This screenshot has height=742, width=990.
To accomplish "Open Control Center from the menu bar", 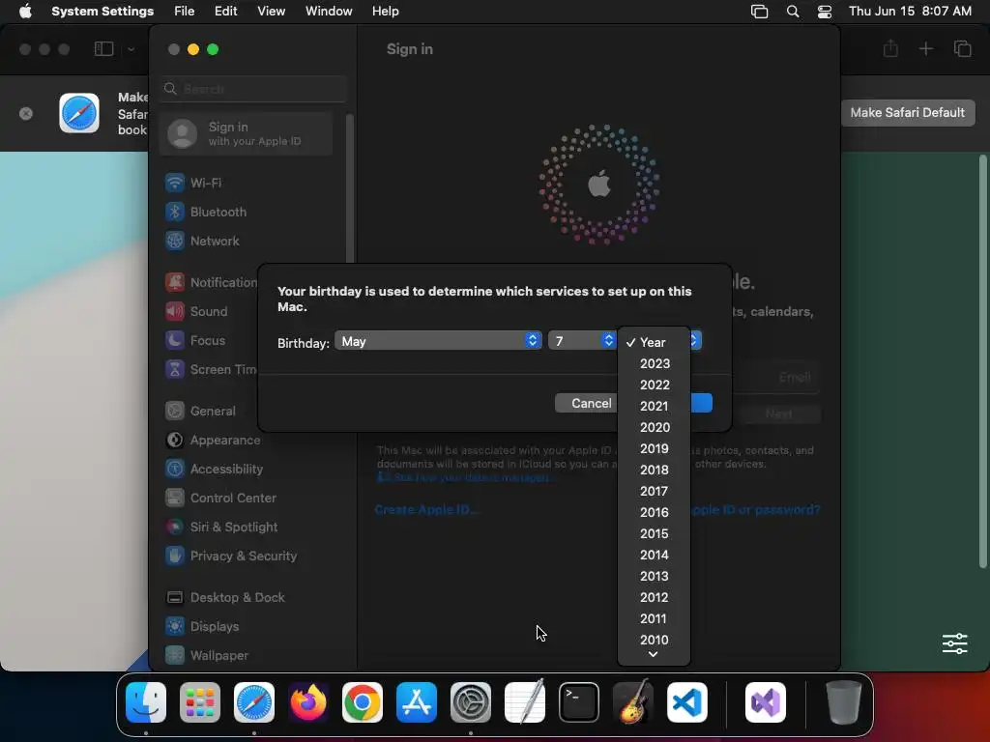I will [824, 12].
